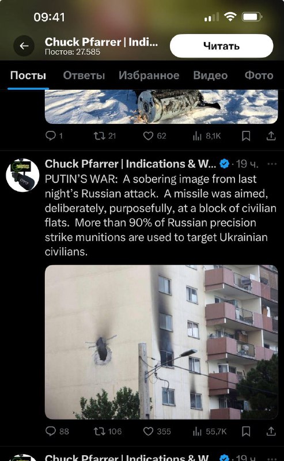Tap the Читать follow button
Screen dimensions: 284x461
pos(221,46)
